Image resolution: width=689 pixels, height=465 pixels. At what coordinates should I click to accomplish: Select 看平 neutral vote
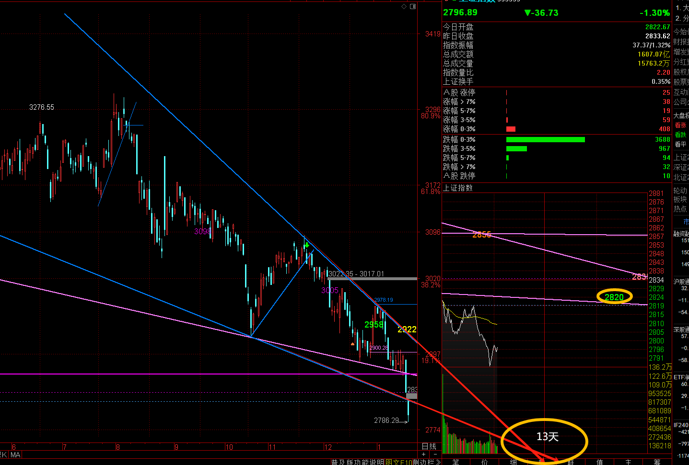coord(681,144)
